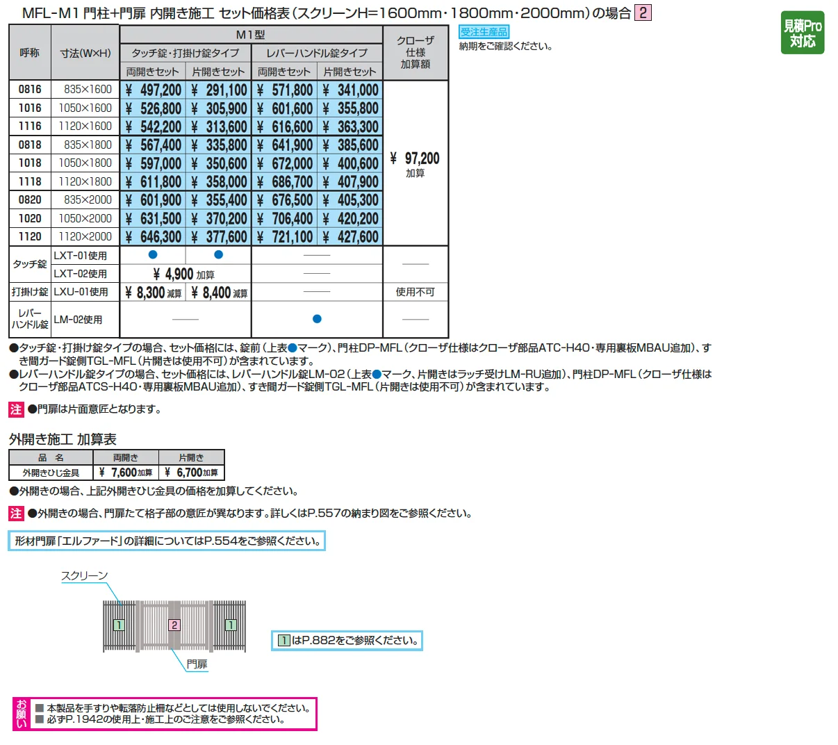Open the P.882 reference box
The height and width of the screenshot is (745, 838).
(347, 641)
